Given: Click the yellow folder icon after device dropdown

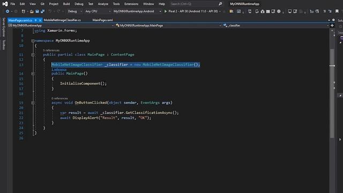Looking at the screenshot, I should coord(231,11).
